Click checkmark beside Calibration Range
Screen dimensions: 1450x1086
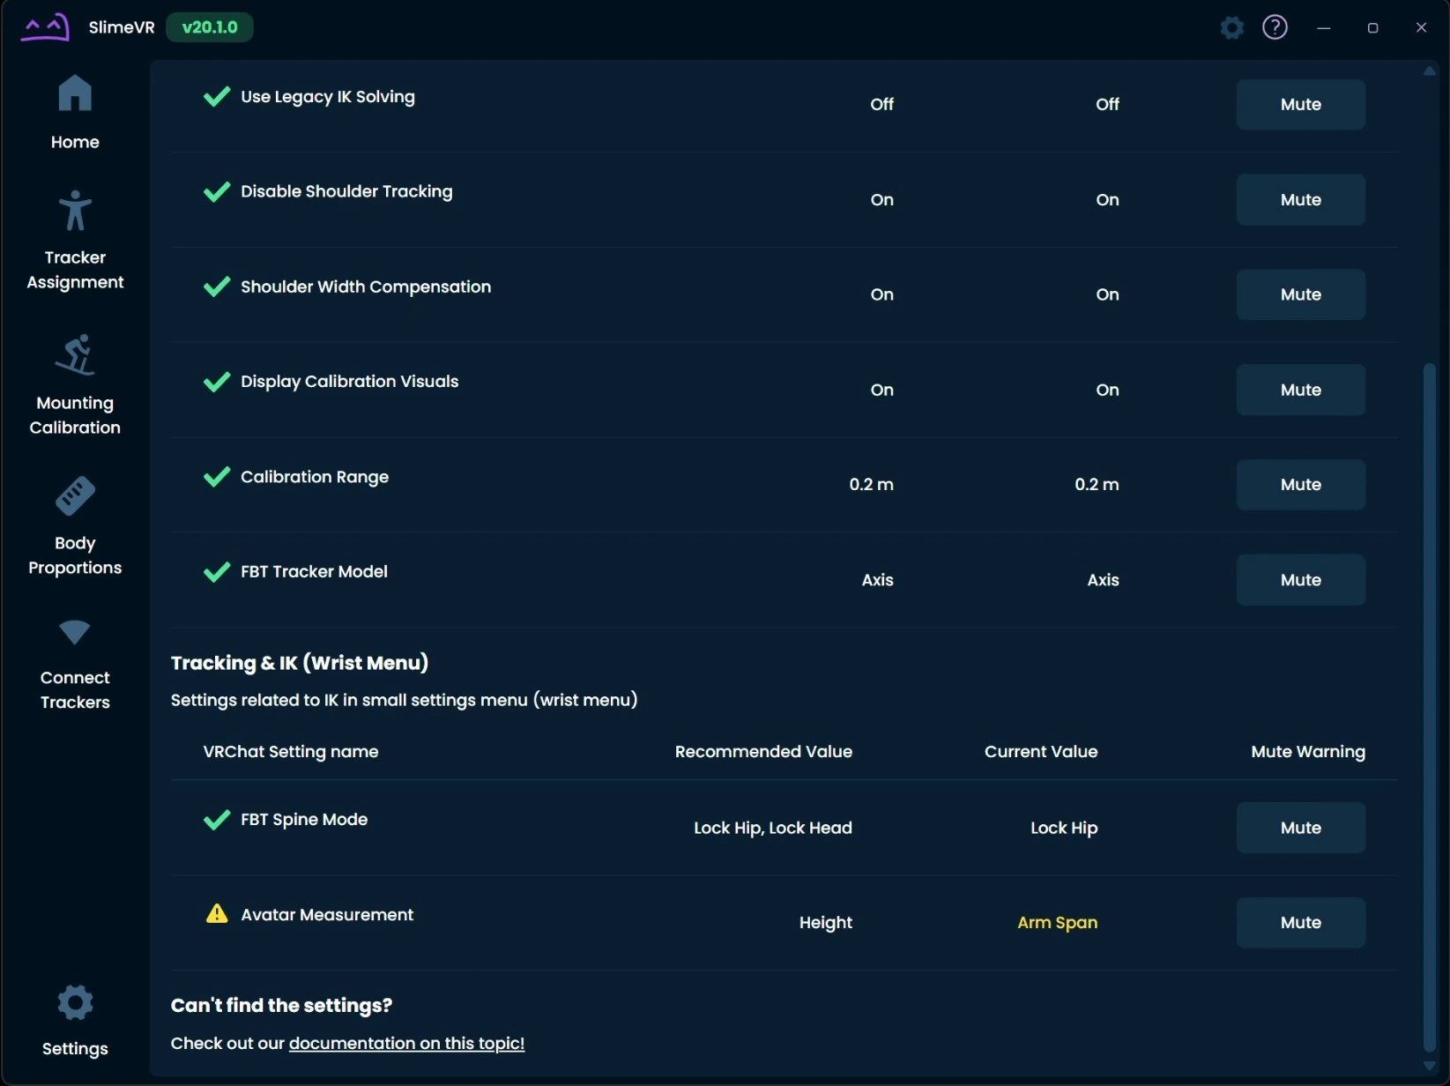point(217,477)
